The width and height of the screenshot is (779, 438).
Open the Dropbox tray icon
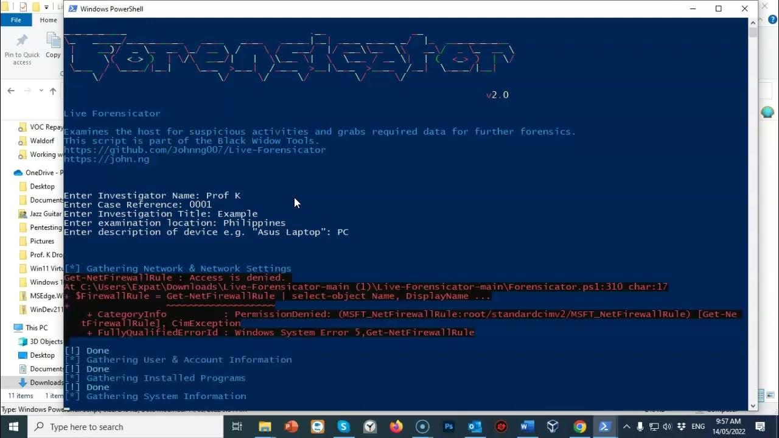tap(681, 426)
